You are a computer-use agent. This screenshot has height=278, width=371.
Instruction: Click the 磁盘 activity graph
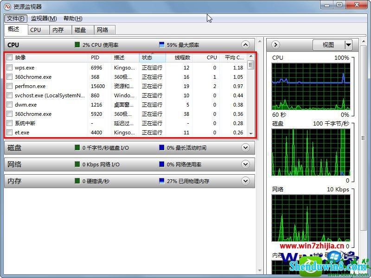[311, 152]
